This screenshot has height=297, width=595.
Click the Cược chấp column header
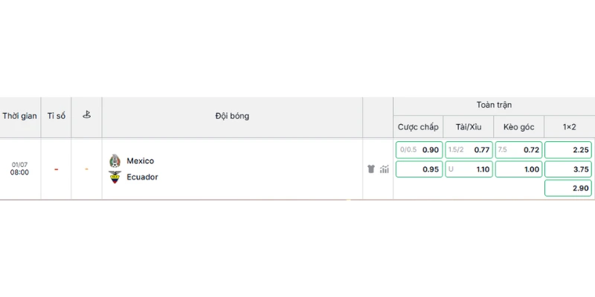[x=418, y=127]
